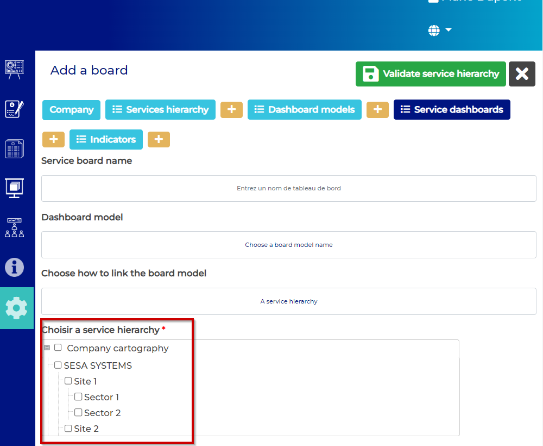Open the organization hierarchy sidebar icon
Image resolution: width=543 pixels, height=446 pixels.
point(15,228)
